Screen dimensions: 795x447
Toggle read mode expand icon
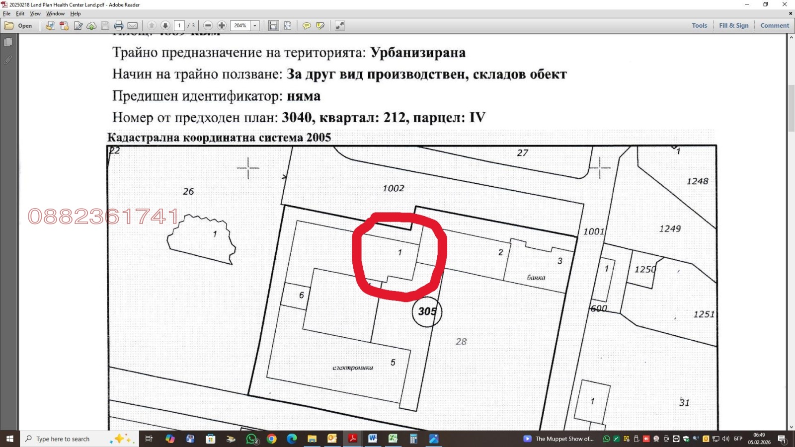click(x=340, y=26)
